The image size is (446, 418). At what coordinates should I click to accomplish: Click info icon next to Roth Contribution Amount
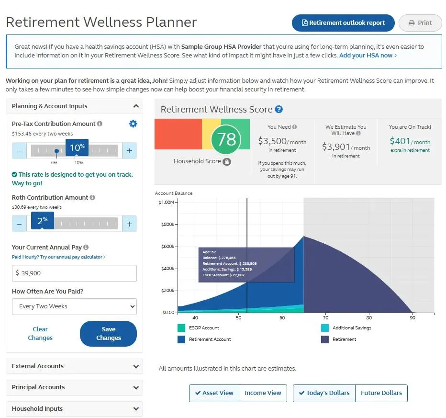coord(92,198)
